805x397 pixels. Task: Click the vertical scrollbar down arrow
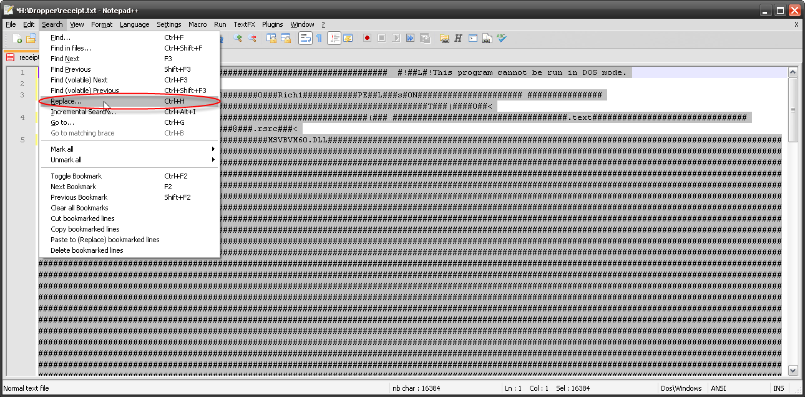coord(793,370)
